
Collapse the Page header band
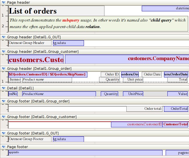(x=4, y=2)
